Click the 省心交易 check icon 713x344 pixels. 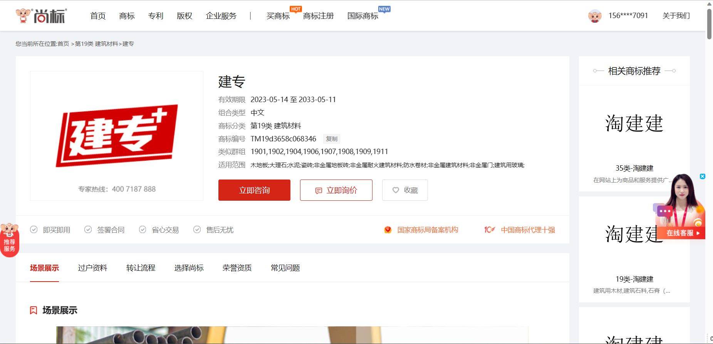tap(143, 230)
